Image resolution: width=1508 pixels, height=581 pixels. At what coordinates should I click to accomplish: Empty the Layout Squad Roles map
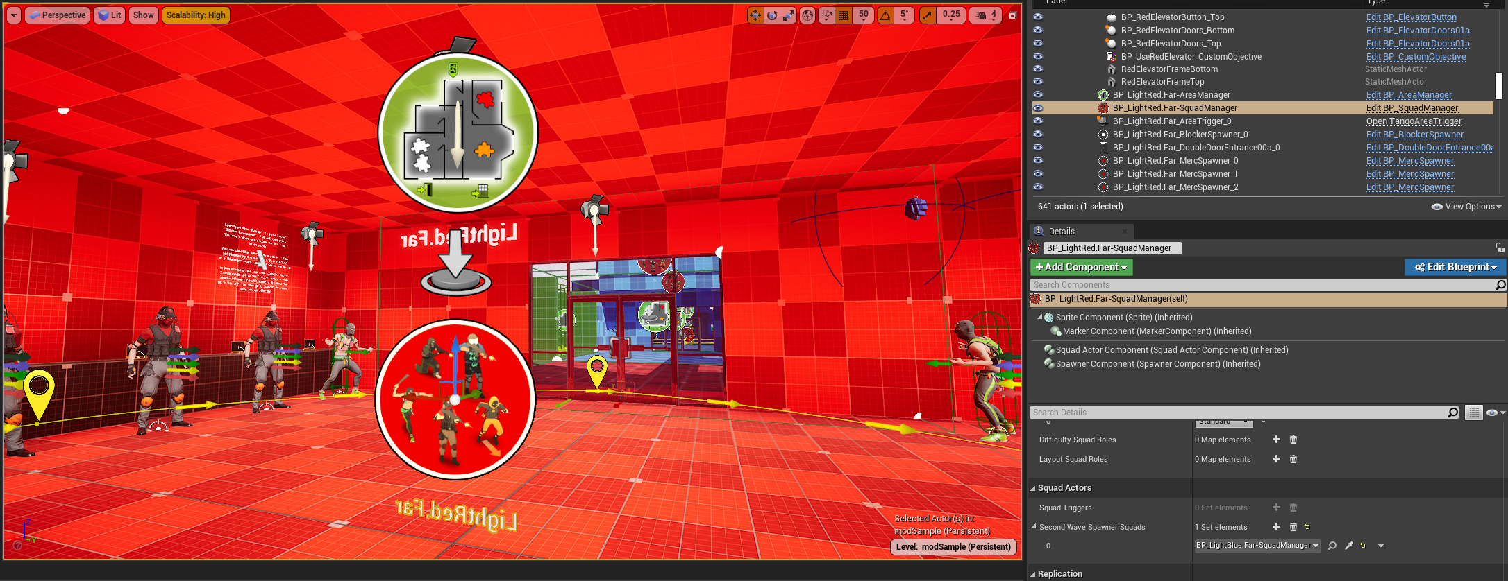(1293, 459)
